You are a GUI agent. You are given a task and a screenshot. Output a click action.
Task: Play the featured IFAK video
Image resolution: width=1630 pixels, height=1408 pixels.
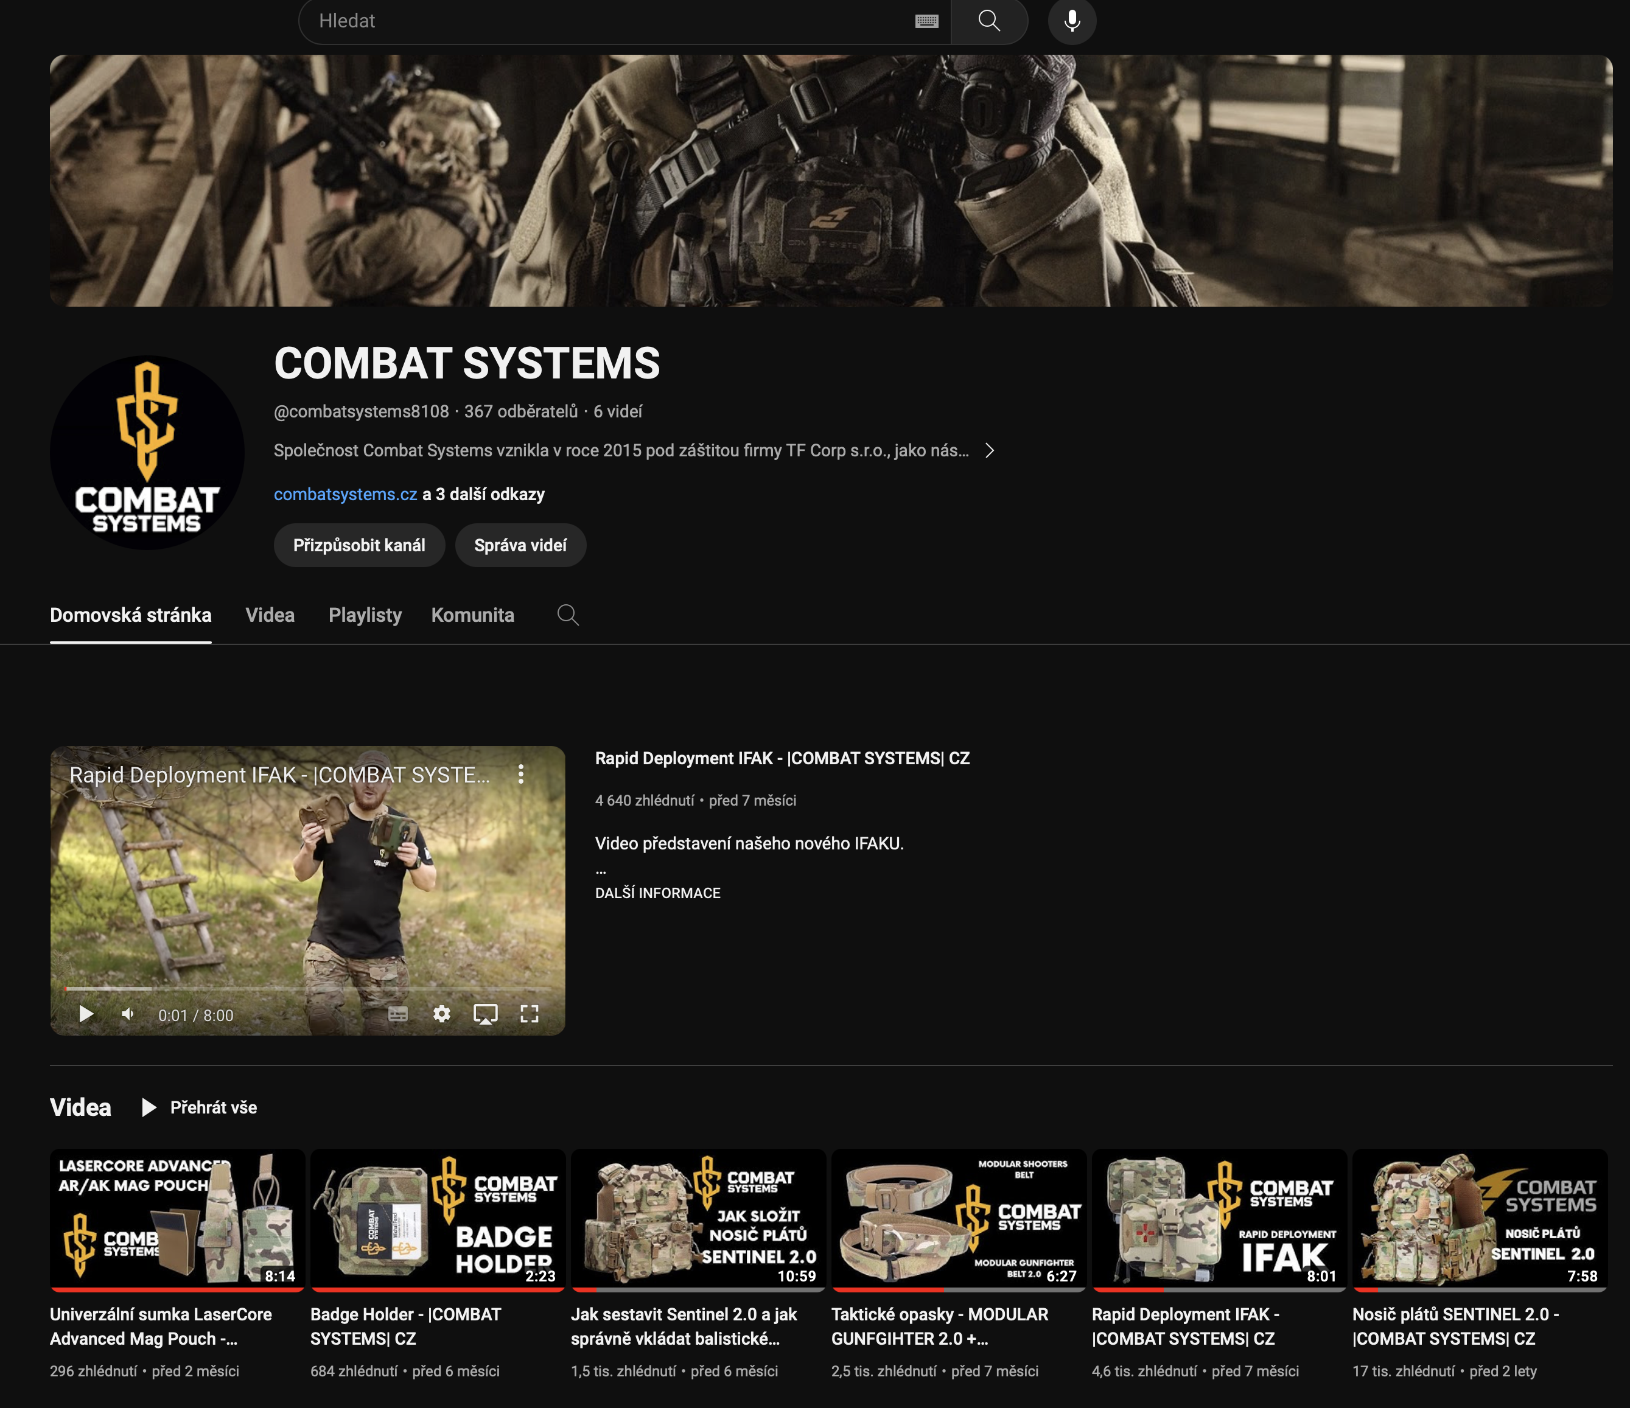(x=86, y=1014)
